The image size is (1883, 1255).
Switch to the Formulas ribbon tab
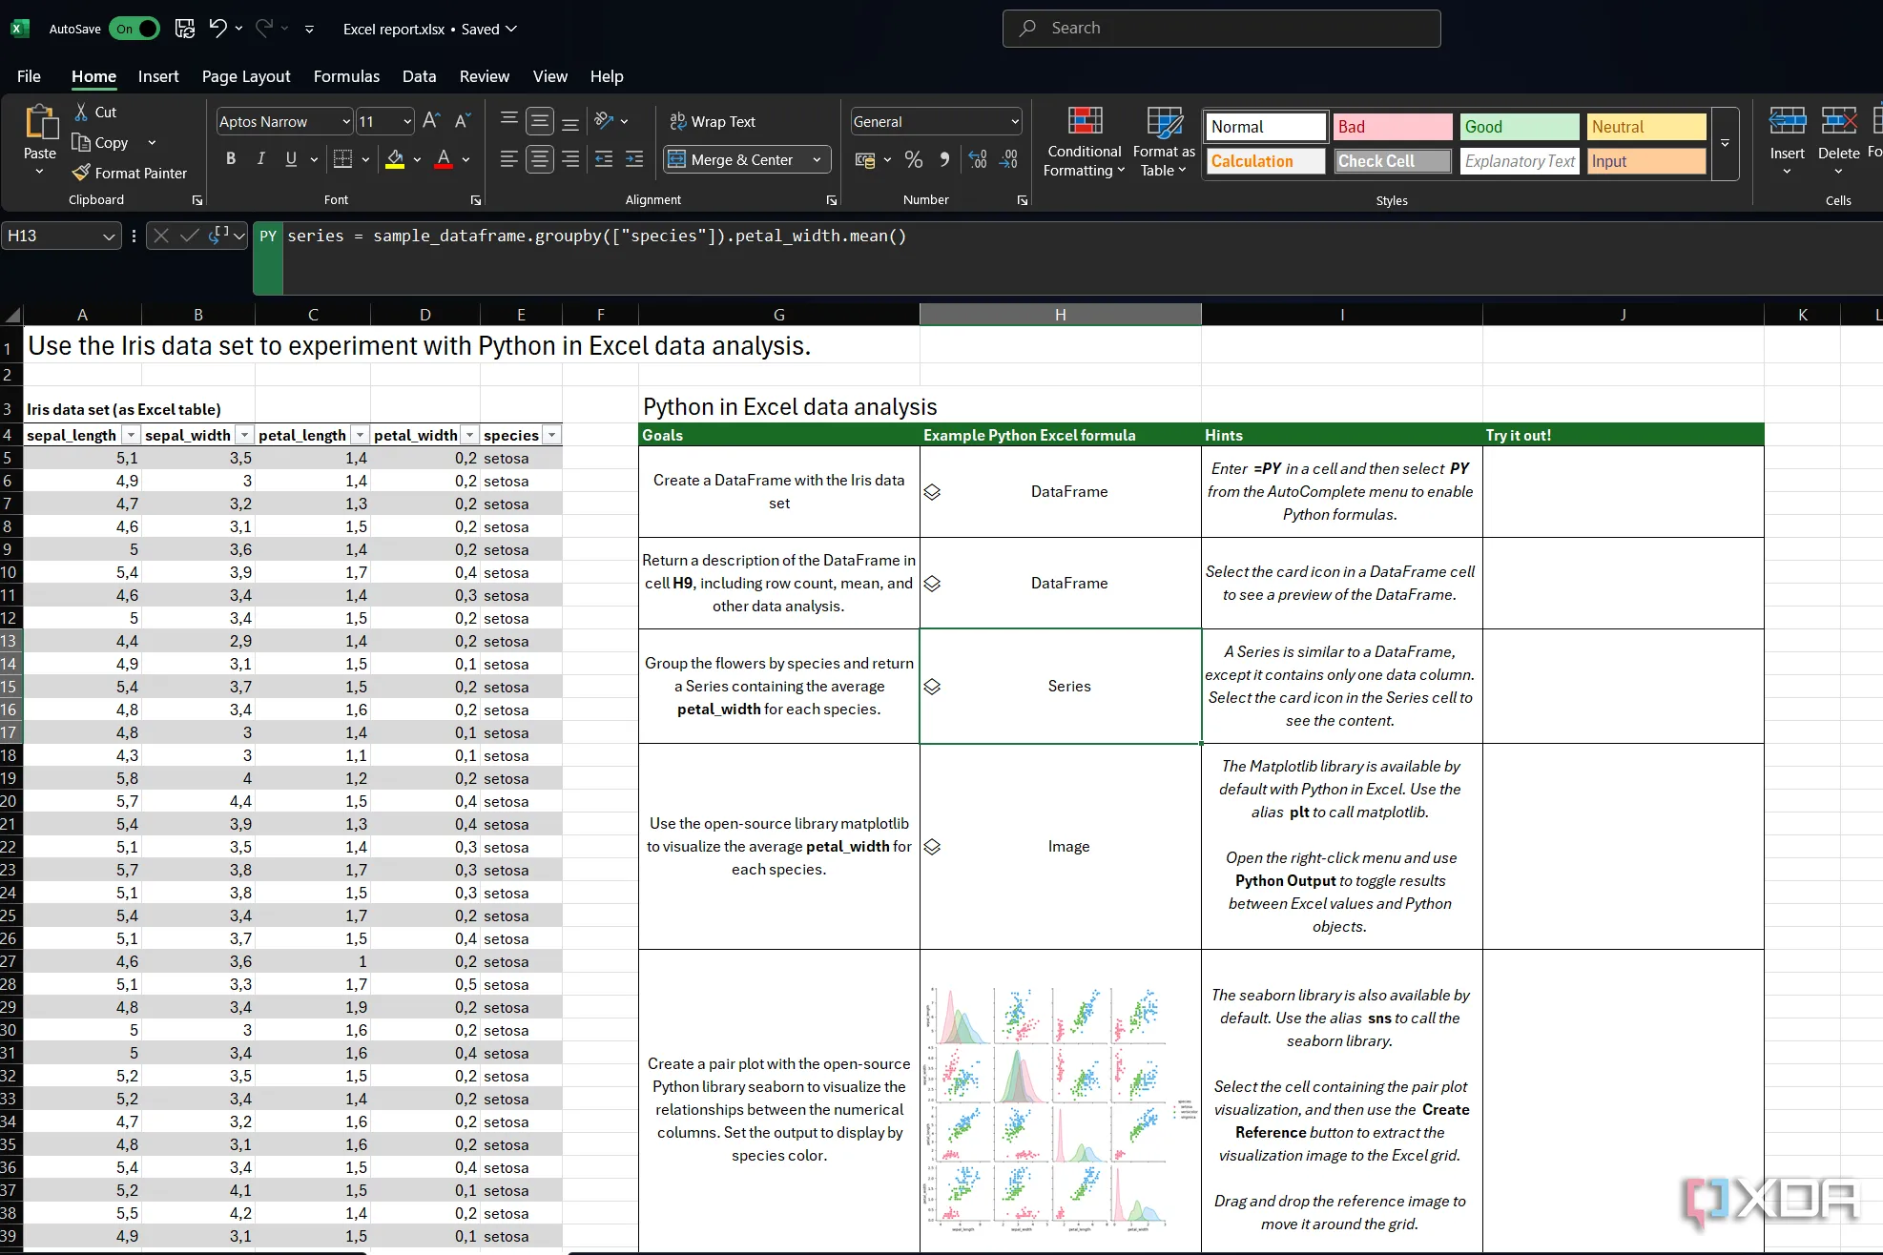[x=346, y=76]
